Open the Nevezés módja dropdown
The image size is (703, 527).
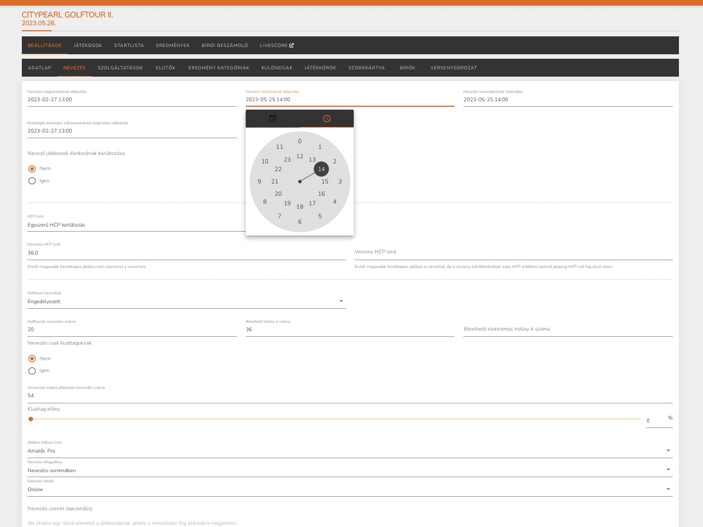(350, 490)
